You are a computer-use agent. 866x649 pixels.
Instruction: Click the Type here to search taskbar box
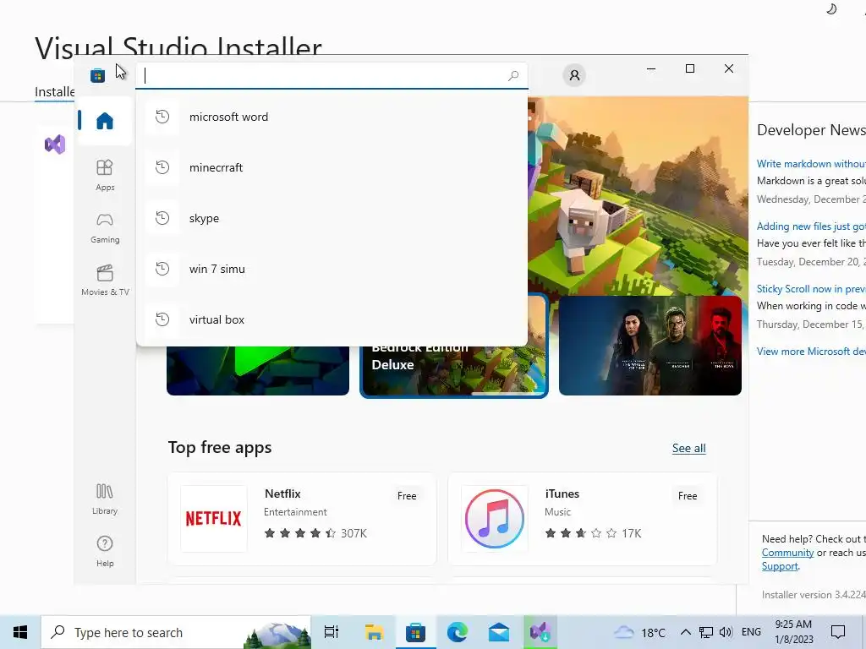(176, 632)
